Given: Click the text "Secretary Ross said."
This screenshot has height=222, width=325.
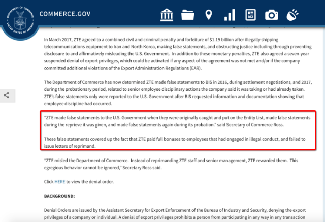Looking at the screenshot, I should tap(142, 168).
